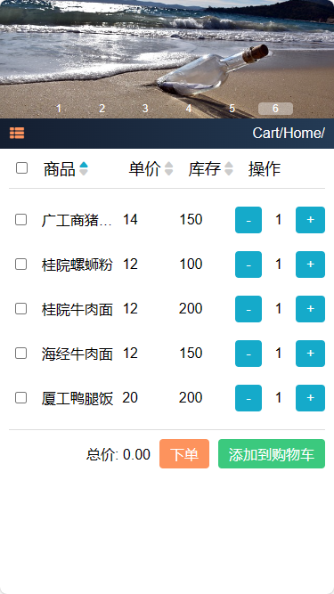Screen dimensions: 334x594
Task: Switch to carousel slide 3
Action: click(145, 109)
